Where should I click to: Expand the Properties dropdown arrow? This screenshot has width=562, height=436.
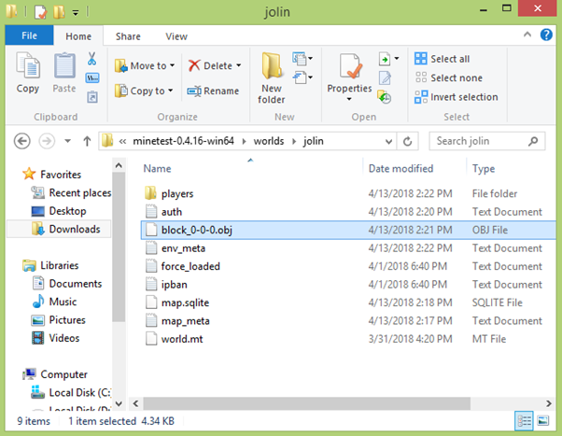pyautogui.click(x=349, y=99)
